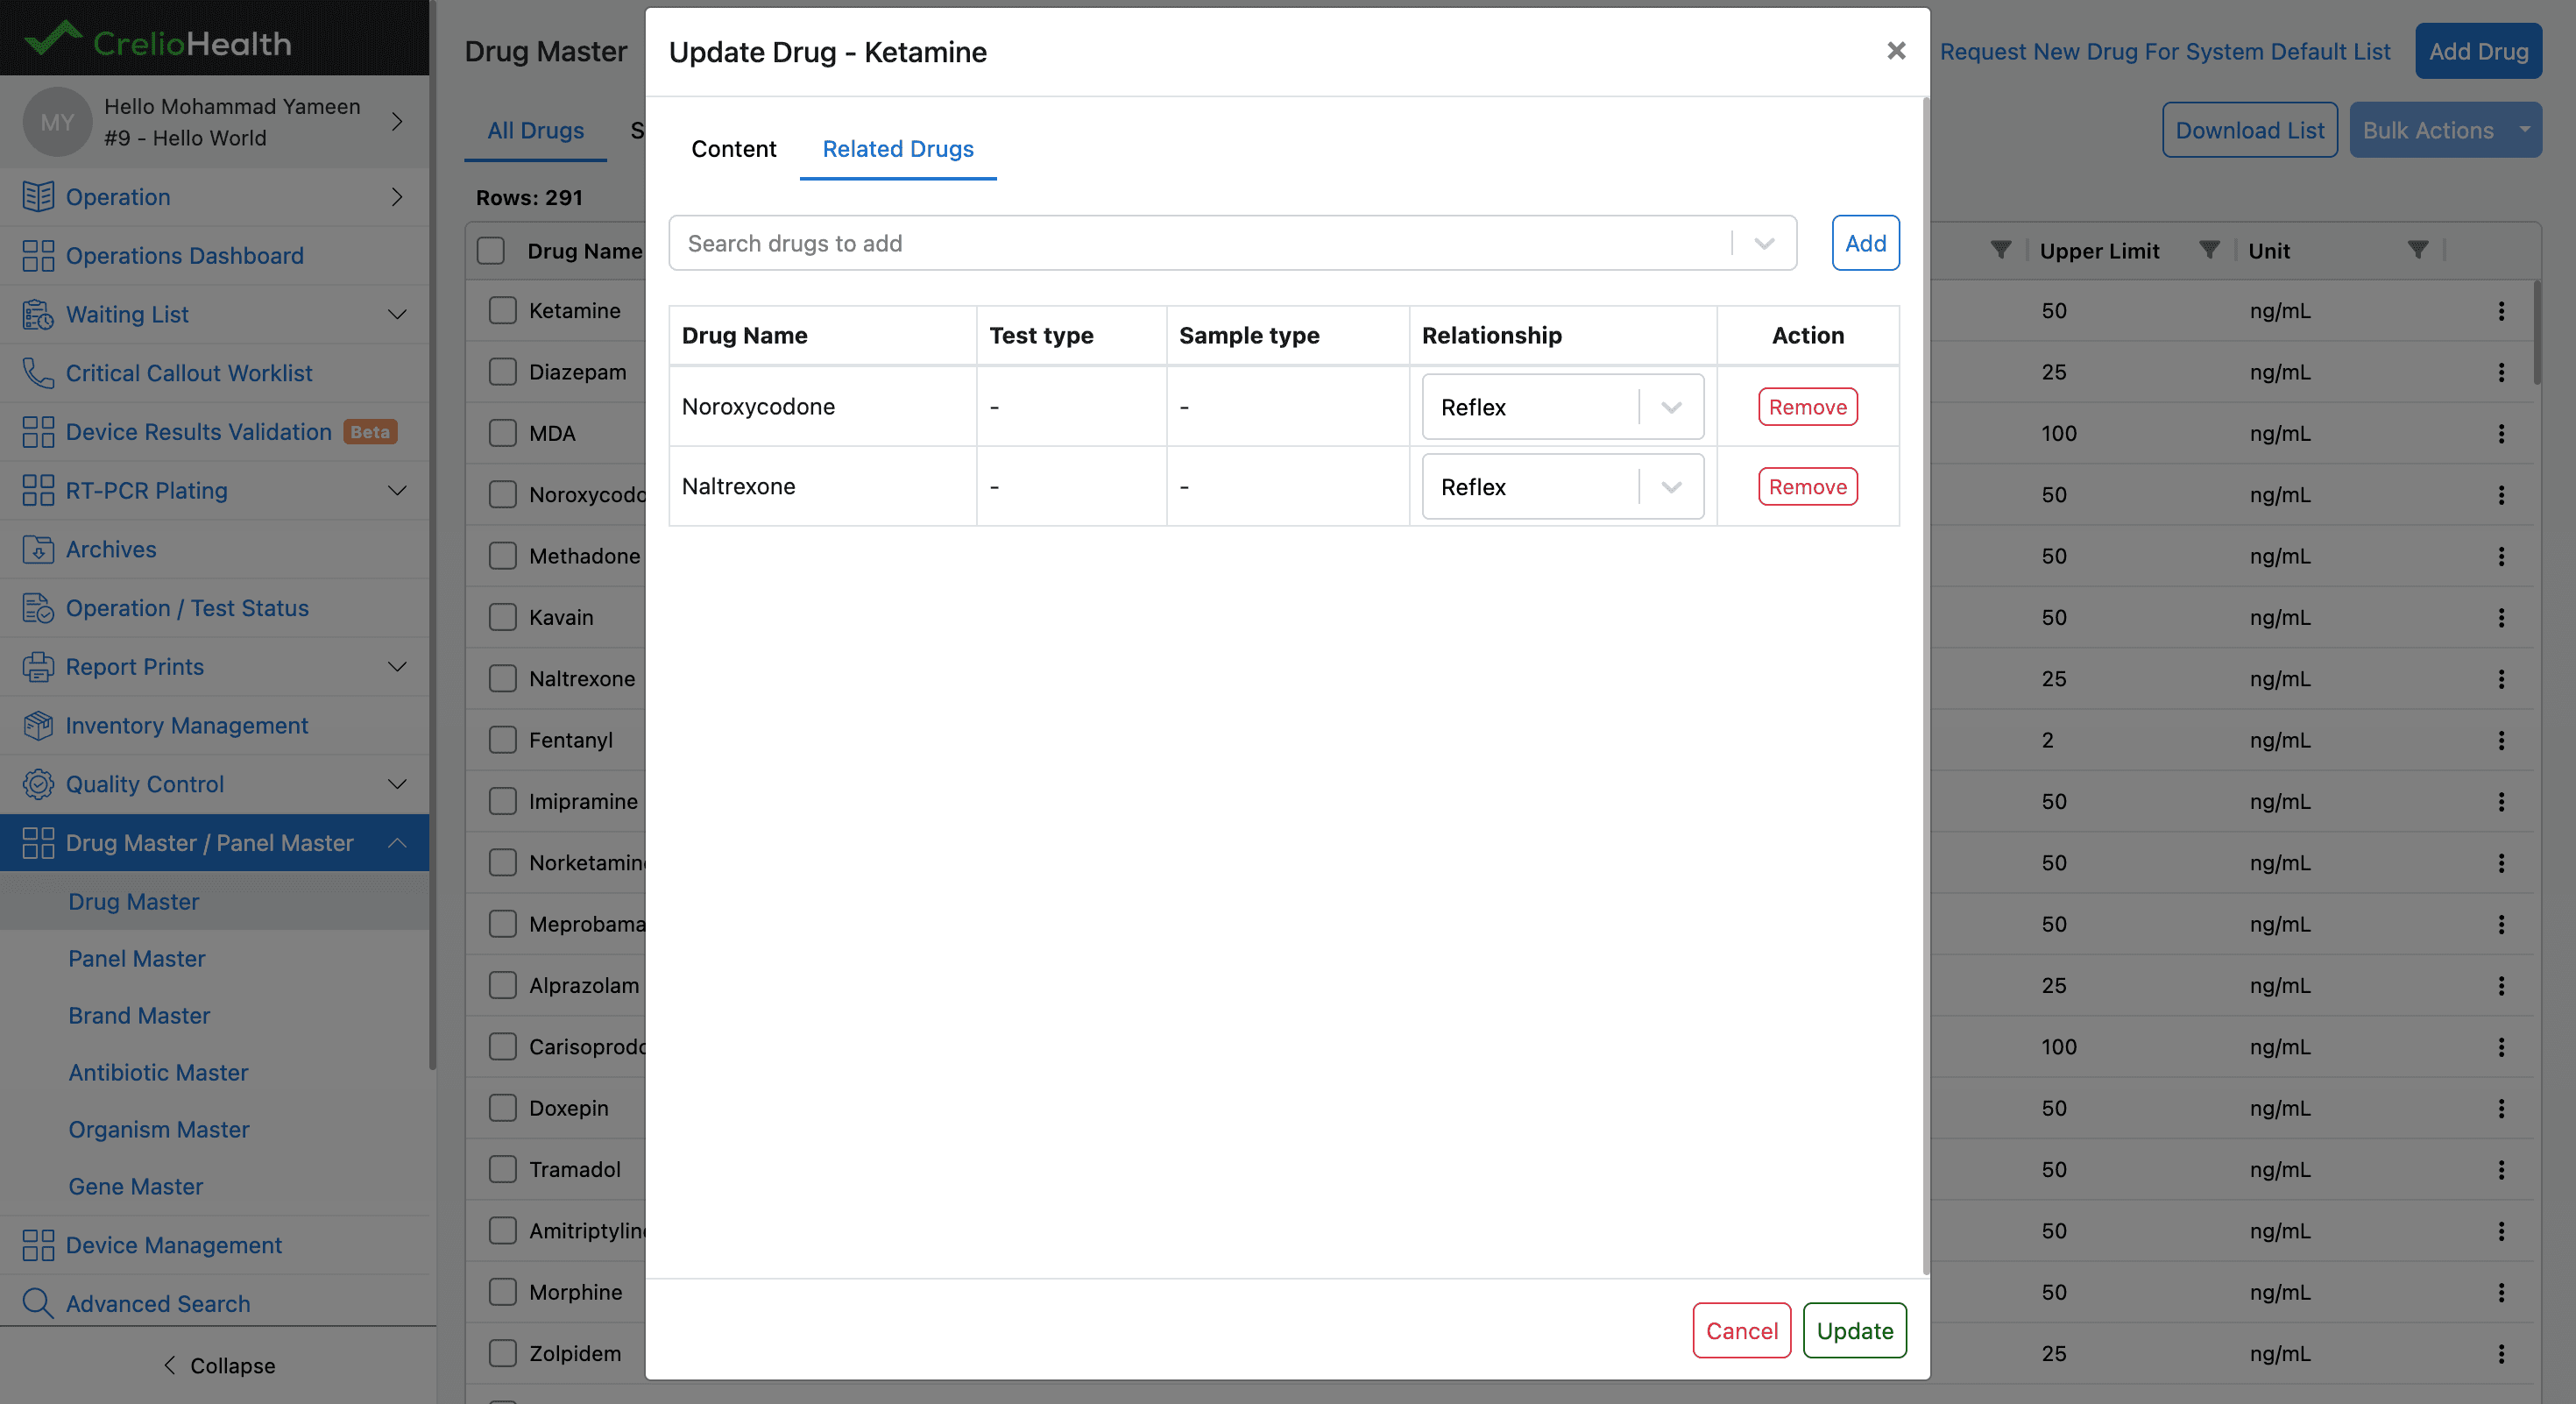Screen dimensions: 2576x1404
Task: Open the Zolpidem row three-dot menu
Action: point(2501,1353)
